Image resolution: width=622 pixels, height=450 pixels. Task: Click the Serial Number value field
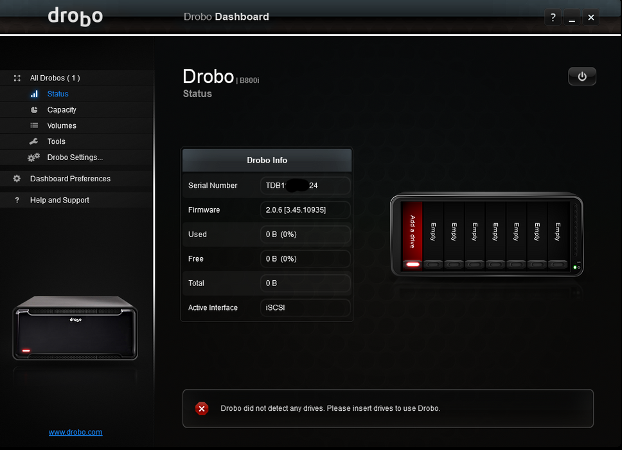tap(305, 186)
